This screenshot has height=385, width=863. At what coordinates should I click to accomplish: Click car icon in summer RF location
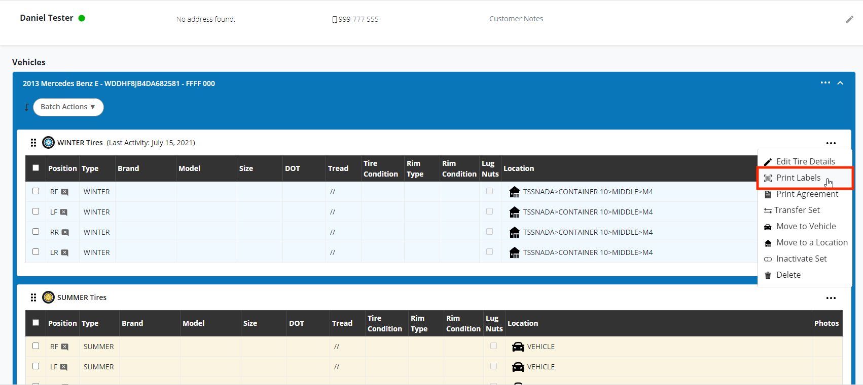(x=518, y=347)
